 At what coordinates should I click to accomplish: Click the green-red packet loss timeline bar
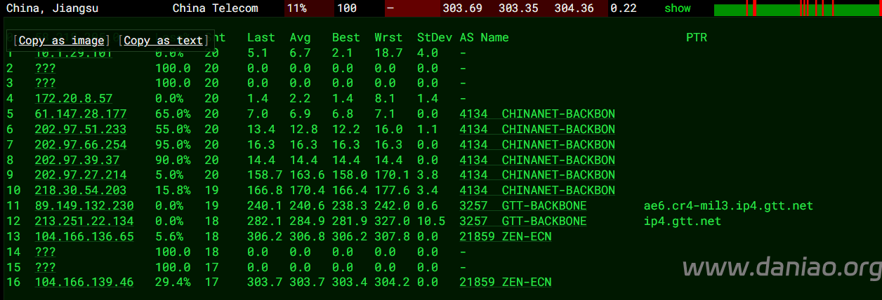point(797,8)
